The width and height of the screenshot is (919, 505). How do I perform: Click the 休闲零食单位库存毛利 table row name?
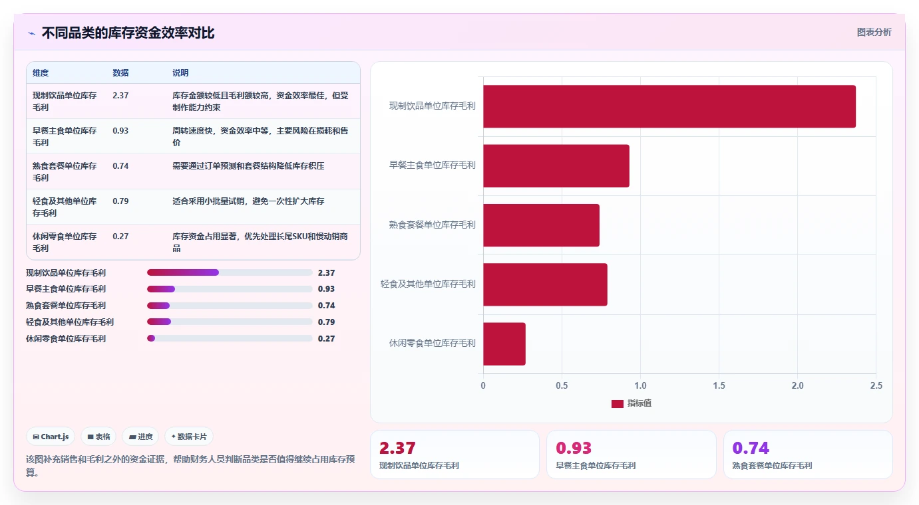pyautogui.click(x=65, y=243)
